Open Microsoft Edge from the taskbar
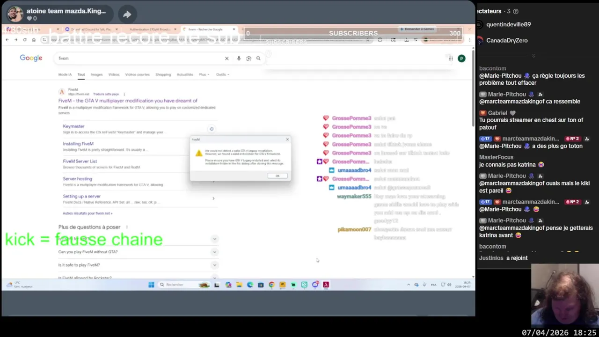Viewport: 599px width, 337px height. [x=250, y=285]
